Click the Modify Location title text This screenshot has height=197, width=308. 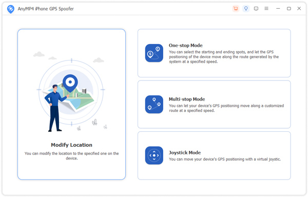71,145
